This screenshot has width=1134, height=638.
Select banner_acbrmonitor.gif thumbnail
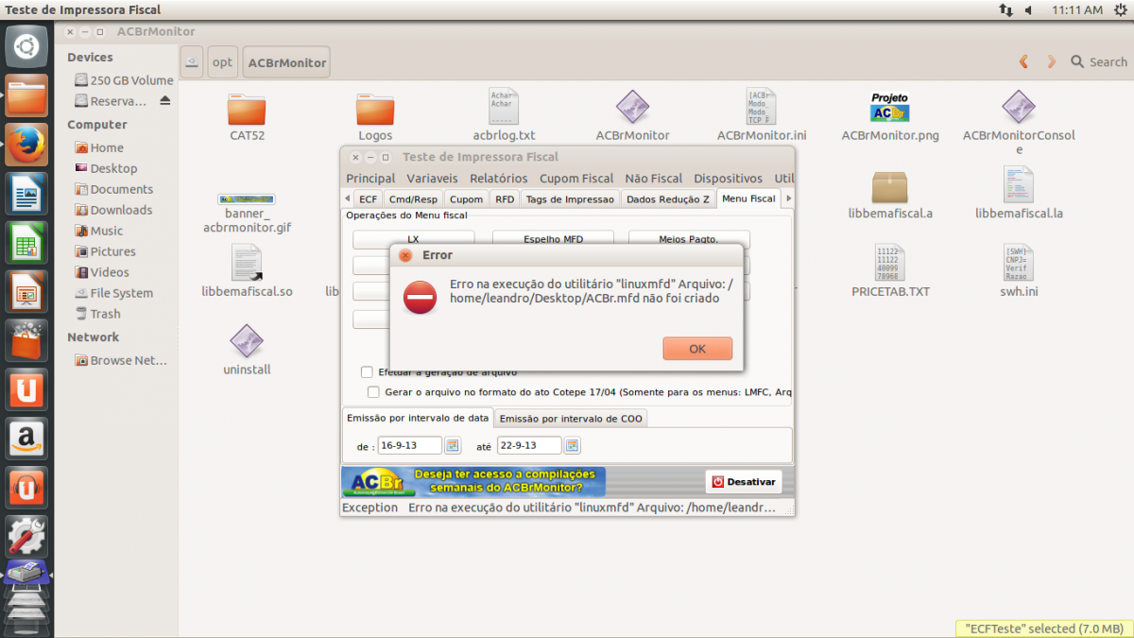(247, 199)
